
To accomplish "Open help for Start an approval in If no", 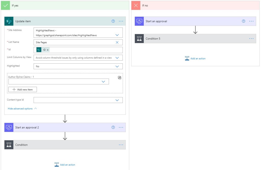I will point(243,21).
